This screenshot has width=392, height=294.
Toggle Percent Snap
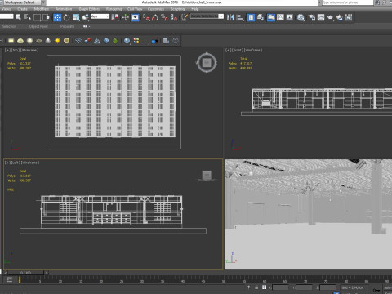[x=164, y=17]
